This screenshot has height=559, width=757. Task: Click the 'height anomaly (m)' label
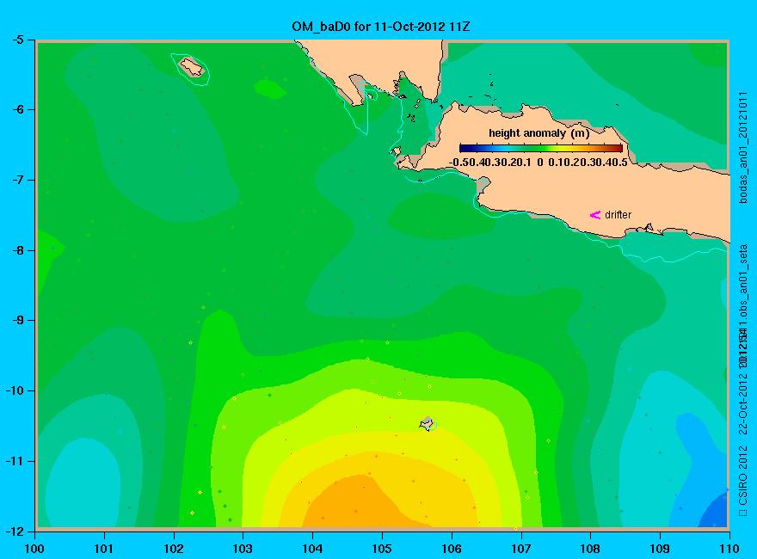coord(539,133)
